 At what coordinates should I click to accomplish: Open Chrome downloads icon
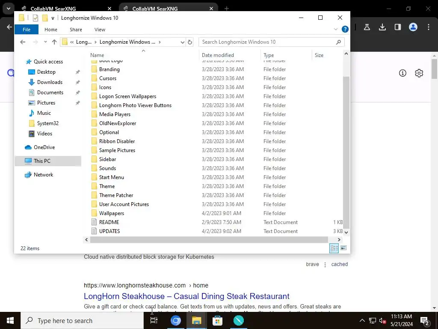pos(382,27)
